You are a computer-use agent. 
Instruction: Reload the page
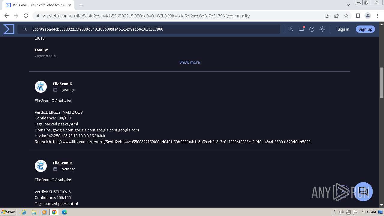coord(26,16)
